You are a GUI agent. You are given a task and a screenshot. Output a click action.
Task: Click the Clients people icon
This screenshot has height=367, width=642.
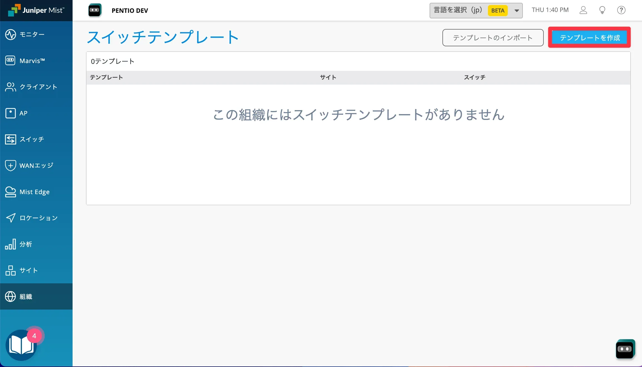[x=11, y=87]
